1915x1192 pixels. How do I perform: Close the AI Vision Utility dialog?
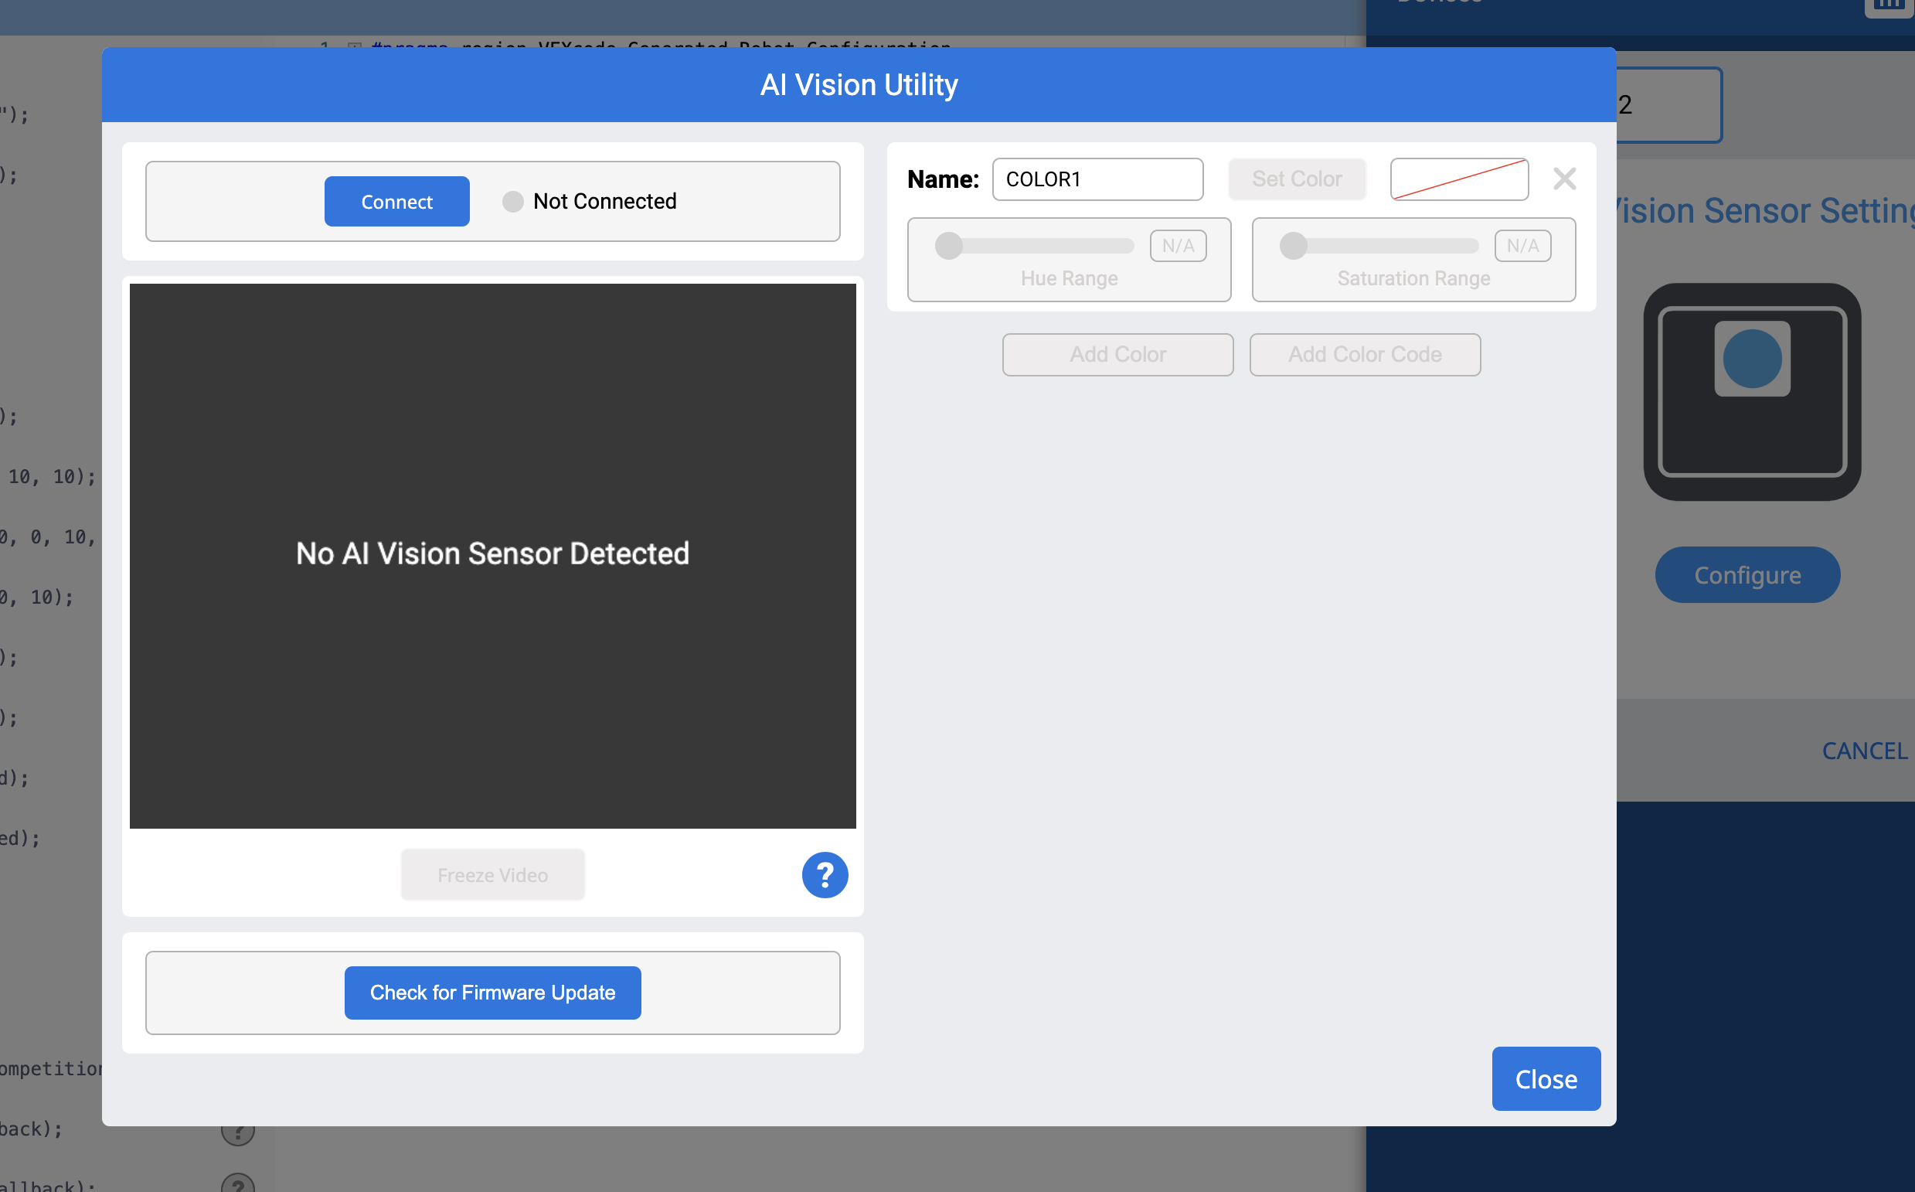[1546, 1078]
